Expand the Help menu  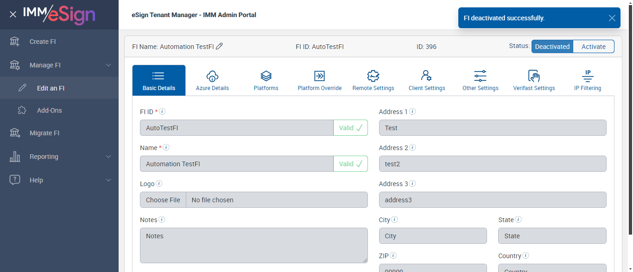click(108, 180)
